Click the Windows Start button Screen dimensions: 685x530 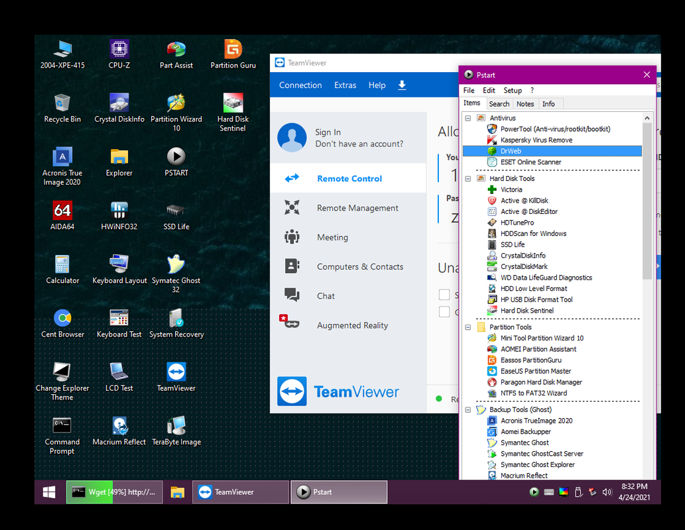click(49, 492)
